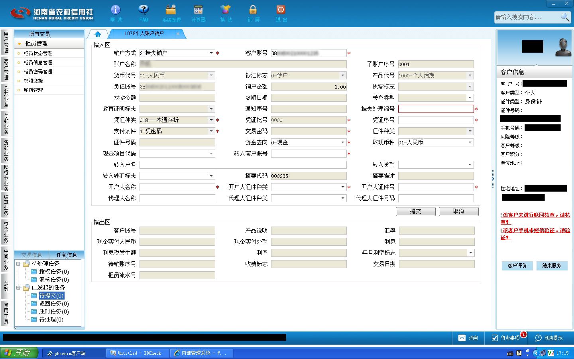
Task: Open the 该客户手机未短信验证 warning link
Action: pos(535,234)
